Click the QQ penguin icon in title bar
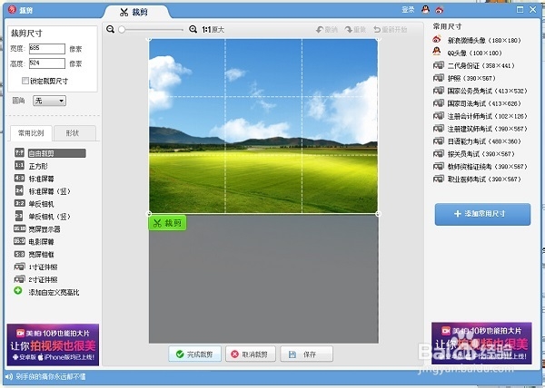Image resolution: width=545 pixels, height=388 pixels. pos(425,10)
